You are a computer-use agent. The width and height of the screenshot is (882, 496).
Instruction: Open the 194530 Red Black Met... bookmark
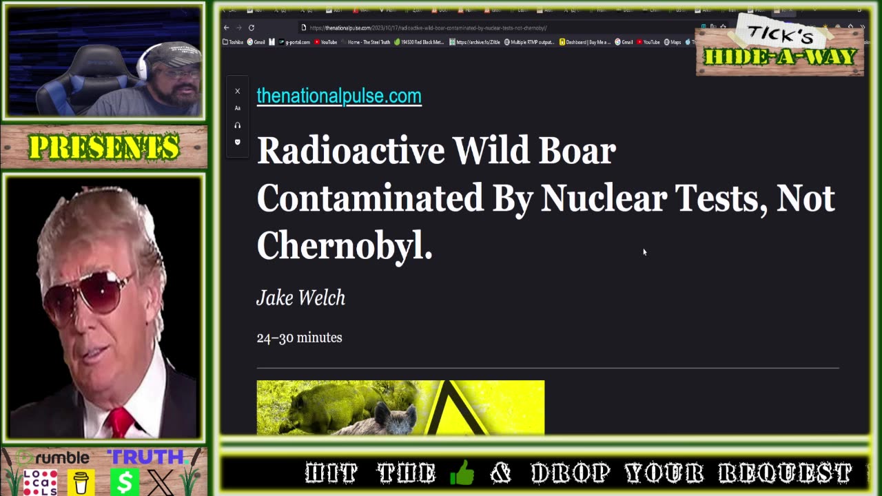pyautogui.click(x=419, y=42)
